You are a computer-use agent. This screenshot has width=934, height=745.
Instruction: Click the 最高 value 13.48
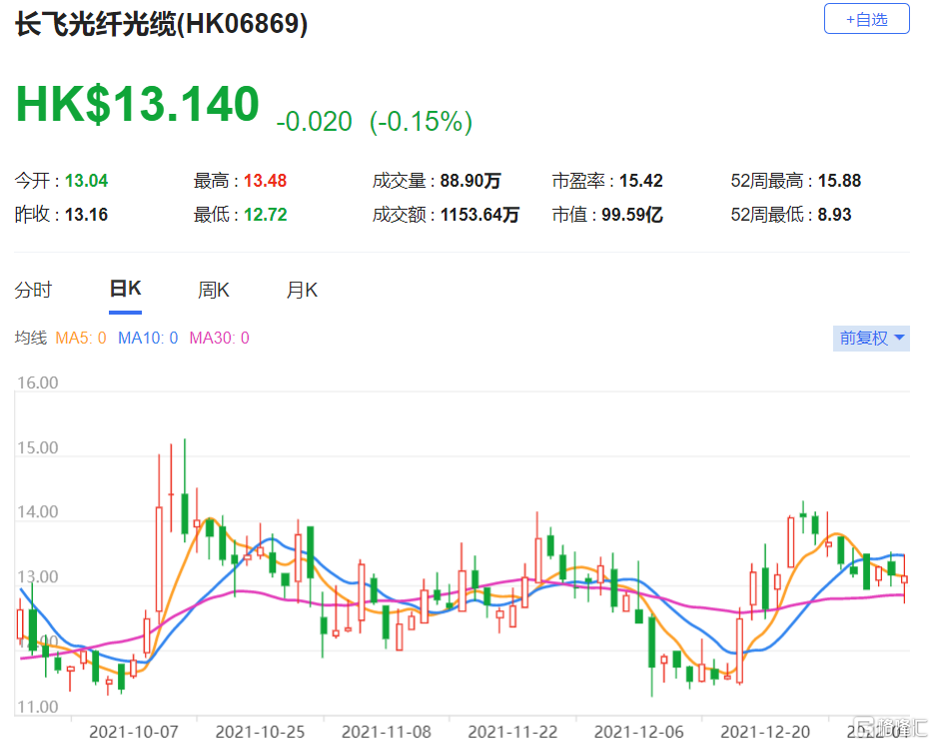point(265,181)
